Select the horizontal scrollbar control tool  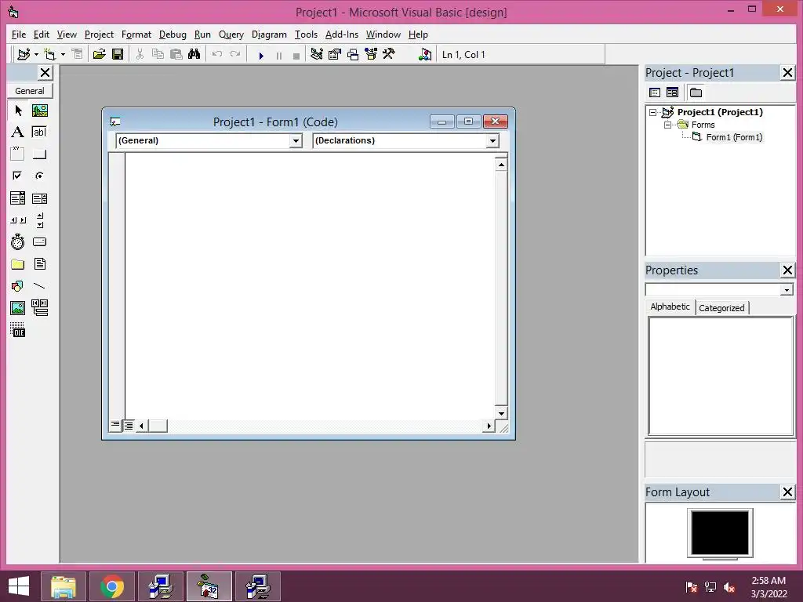click(x=17, y=220)
